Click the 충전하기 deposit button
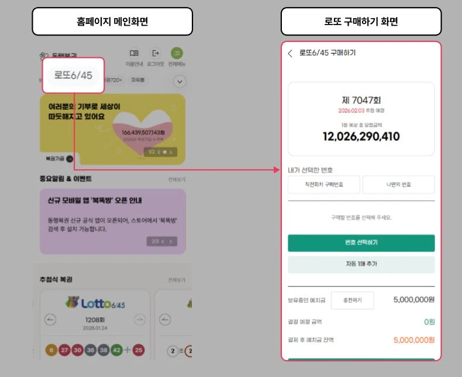The height and width of the screenshot is (377, 462). coord(353,300)
